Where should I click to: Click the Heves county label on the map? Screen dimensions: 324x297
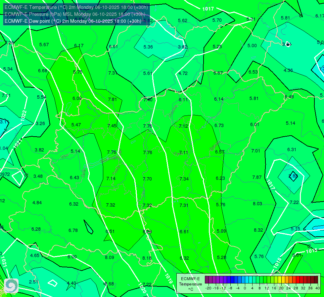[173, 111]
